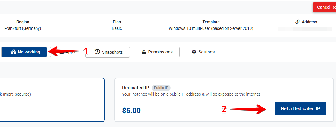
Task: Click the Dedicated IP heading
Action: tap(136, 88)
